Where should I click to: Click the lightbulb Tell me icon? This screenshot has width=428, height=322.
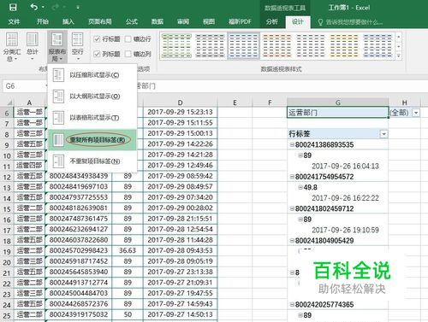pos(320,22)
